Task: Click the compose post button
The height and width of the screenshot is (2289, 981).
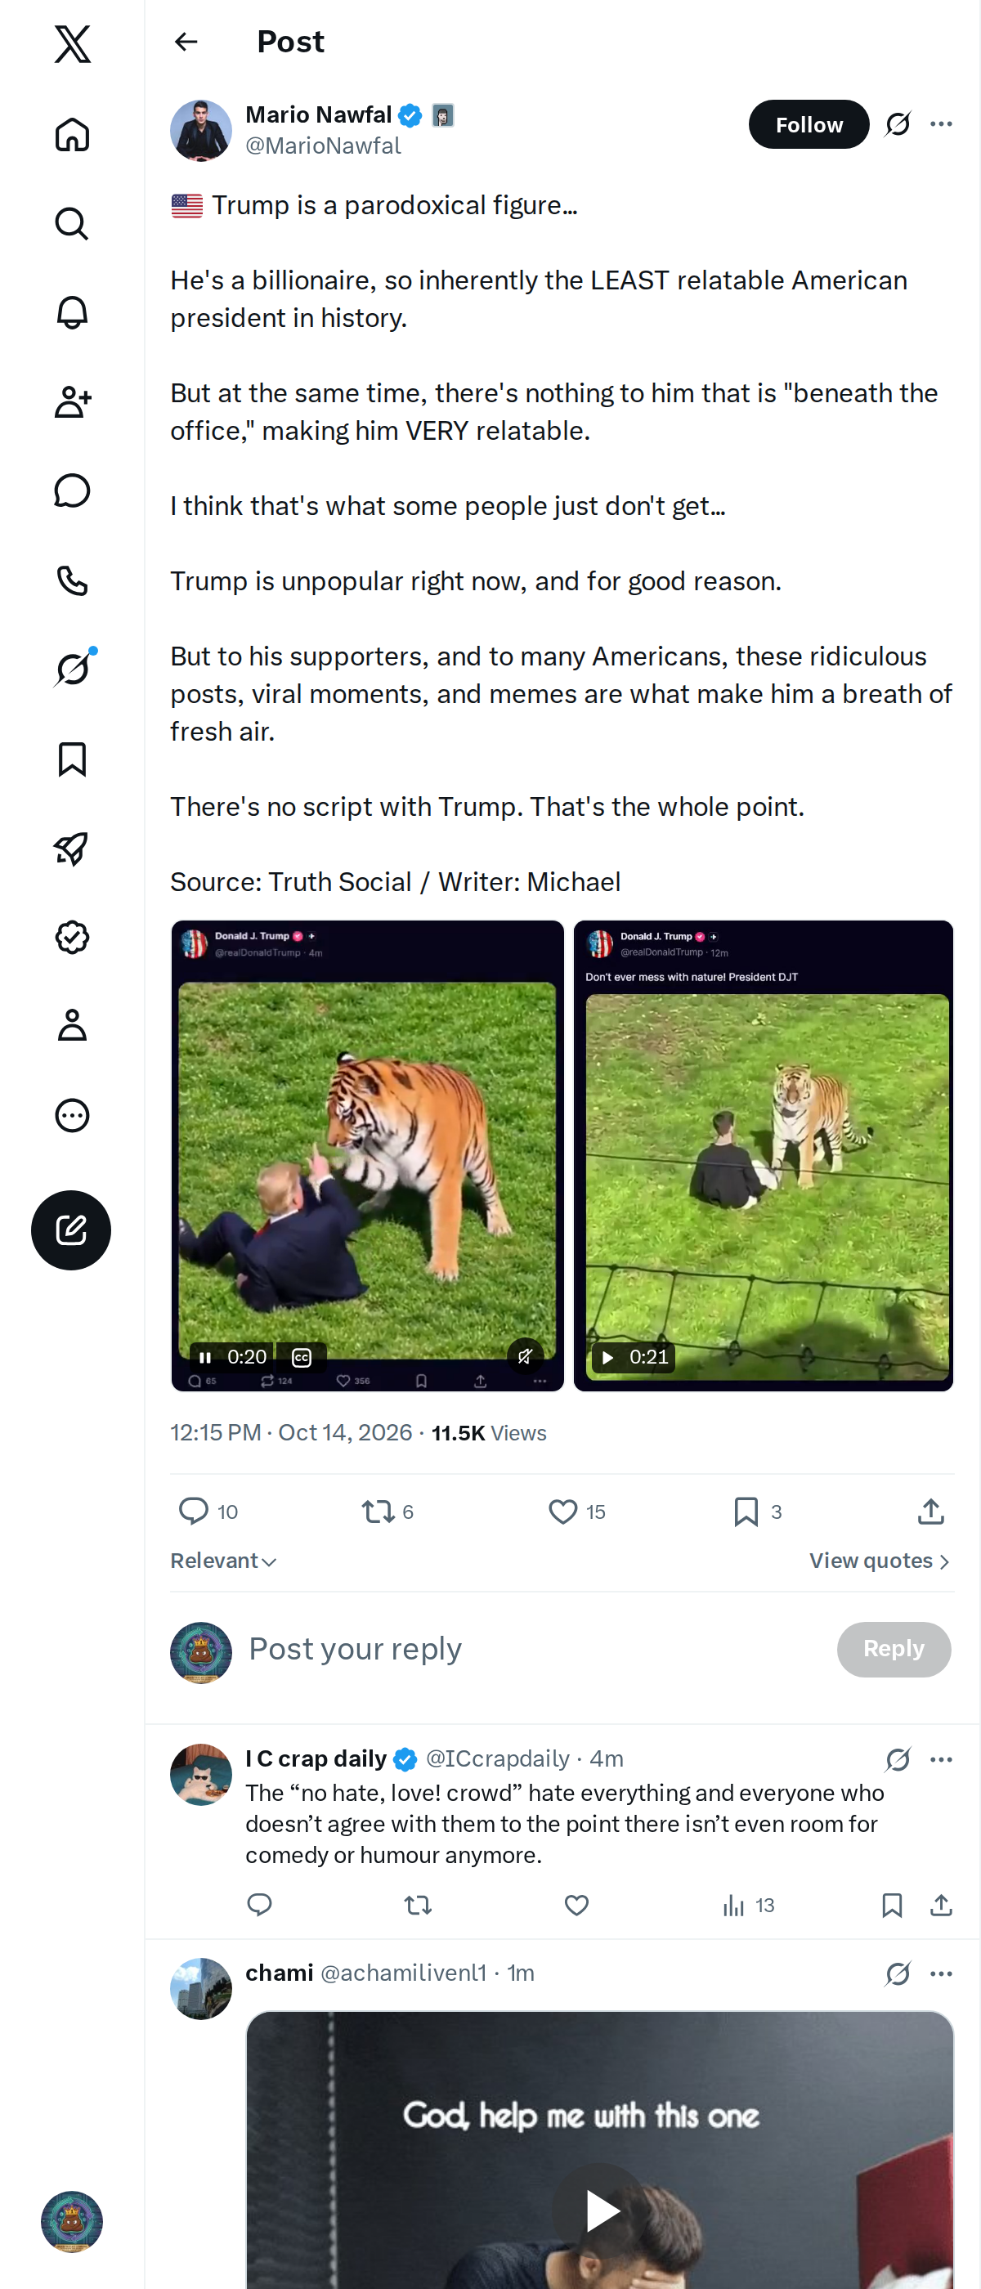Action: tap(71, 1230)
